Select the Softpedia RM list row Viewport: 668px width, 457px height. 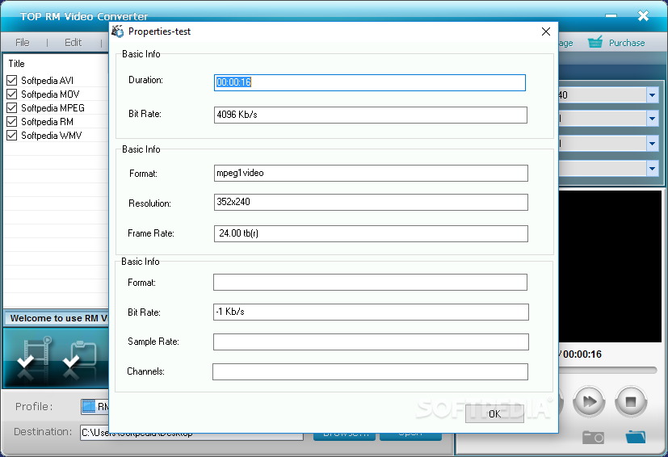coord(57,121)
